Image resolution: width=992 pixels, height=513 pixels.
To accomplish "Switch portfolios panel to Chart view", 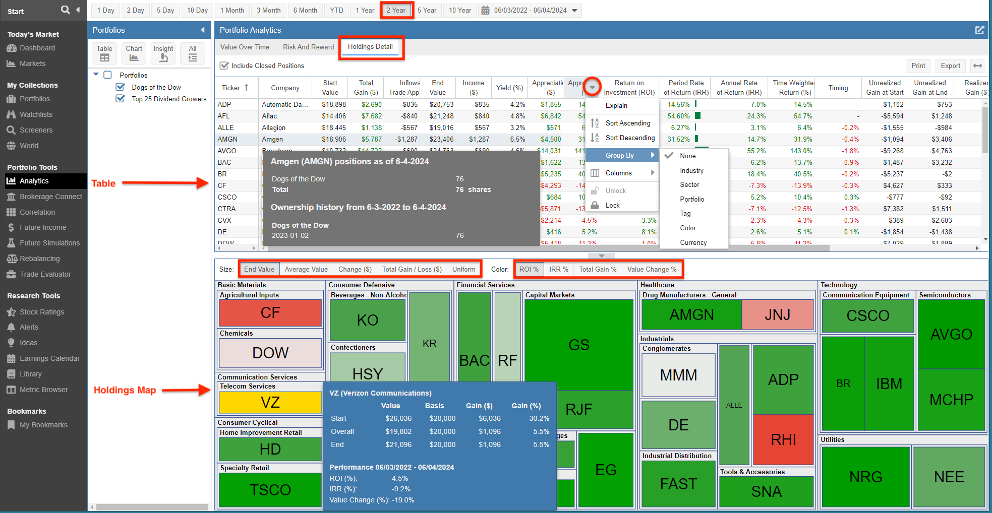I will pos(134,53).
